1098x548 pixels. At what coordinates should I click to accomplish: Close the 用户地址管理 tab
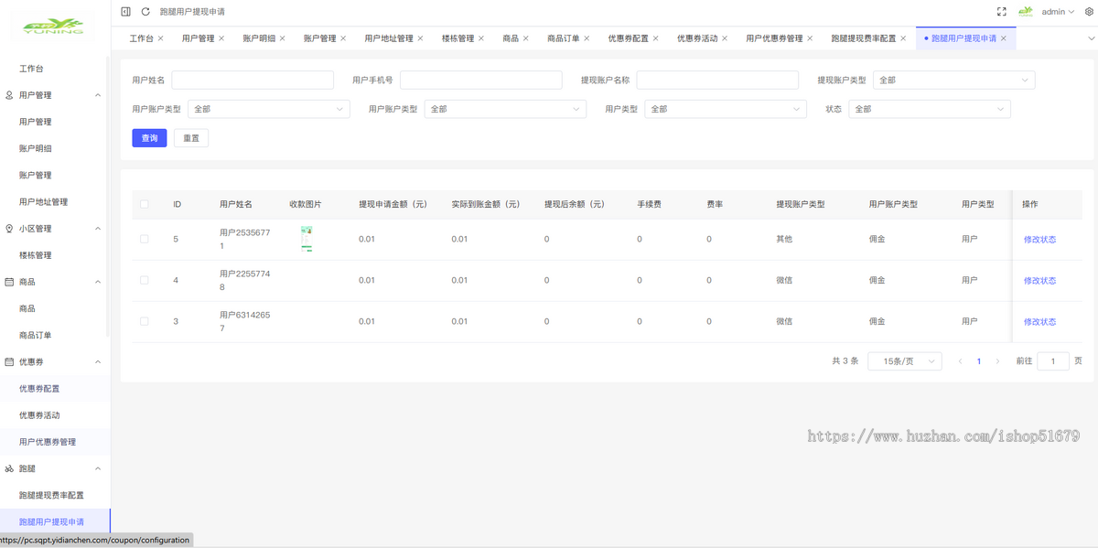(421, 38)
